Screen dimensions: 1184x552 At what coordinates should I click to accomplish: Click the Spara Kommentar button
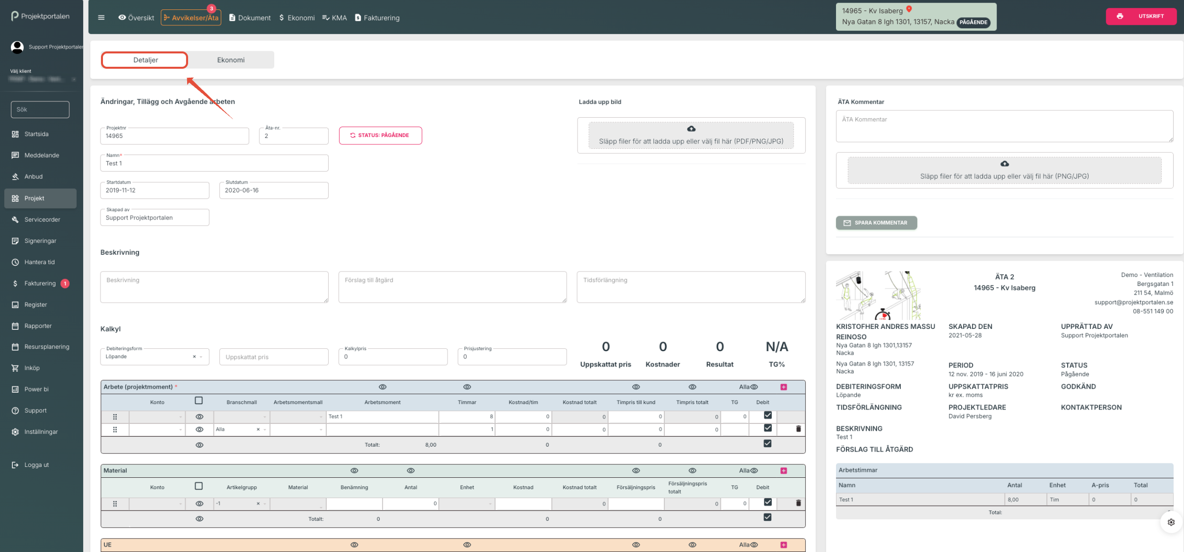tap(876, 223)
